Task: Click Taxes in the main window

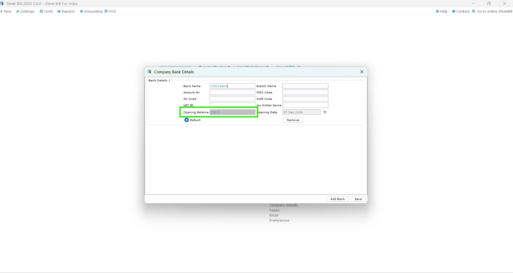Action: coord(274,210)
